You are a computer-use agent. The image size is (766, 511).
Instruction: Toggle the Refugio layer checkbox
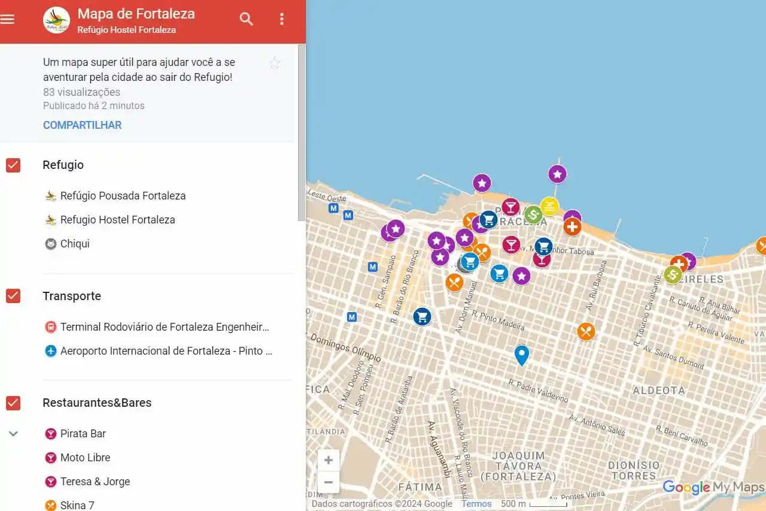13,165
